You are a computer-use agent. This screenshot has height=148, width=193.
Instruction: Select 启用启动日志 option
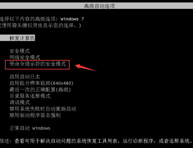(x=25, y=77)
